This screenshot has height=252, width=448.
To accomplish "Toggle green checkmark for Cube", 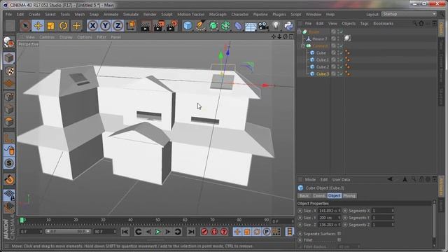I will coord(342,53).
